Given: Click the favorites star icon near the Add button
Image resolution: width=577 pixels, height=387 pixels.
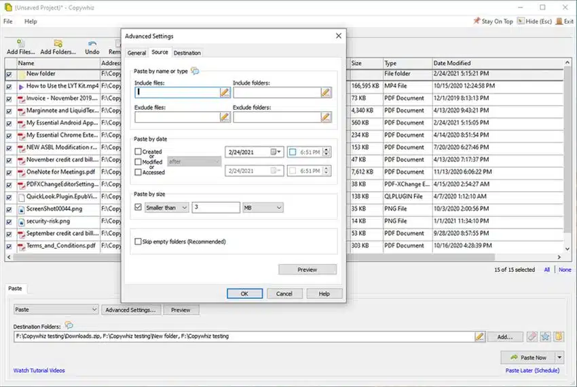Looking at the screenshot, I should pyautogui.click(x=545, y=336).
